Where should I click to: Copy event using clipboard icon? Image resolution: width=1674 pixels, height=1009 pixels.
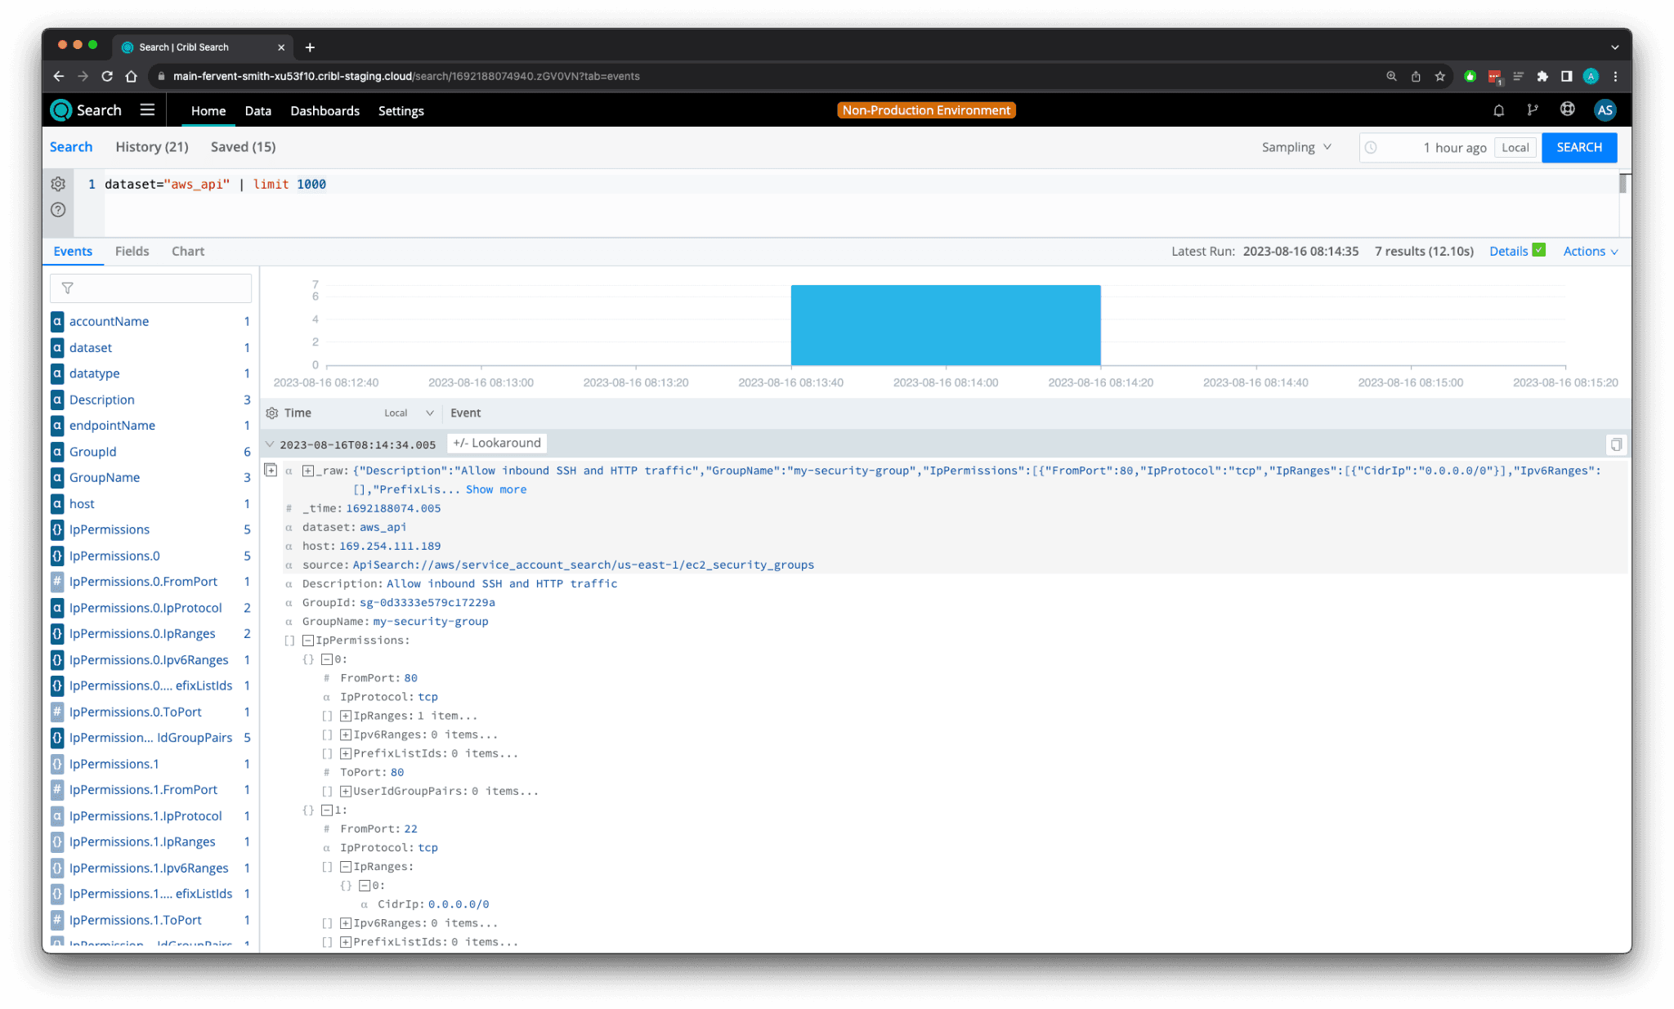[x=1615, y=444]
